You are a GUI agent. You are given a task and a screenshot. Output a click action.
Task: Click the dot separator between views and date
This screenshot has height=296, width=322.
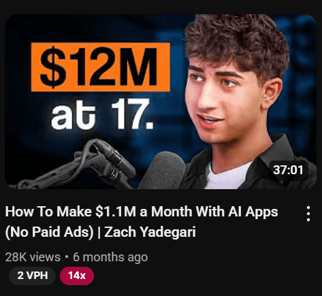point(67,257)
